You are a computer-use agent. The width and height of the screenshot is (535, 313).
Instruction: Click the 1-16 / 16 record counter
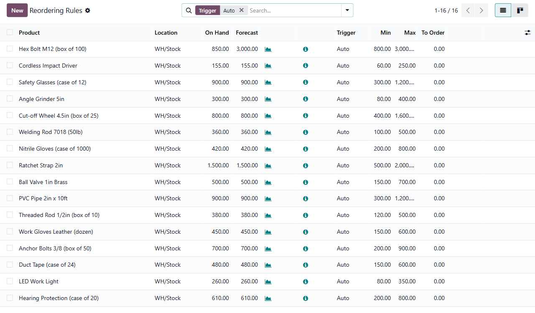(x=446, y=10)
